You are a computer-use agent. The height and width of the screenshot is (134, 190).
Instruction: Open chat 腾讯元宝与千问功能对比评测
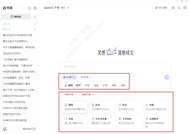17,35
